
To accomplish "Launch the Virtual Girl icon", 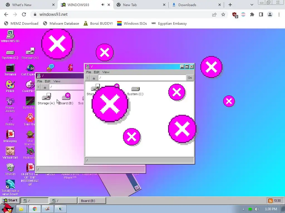I will (10, 153).
